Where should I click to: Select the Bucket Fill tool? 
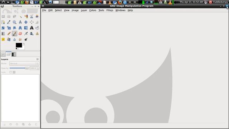click(x=37, y=28)
